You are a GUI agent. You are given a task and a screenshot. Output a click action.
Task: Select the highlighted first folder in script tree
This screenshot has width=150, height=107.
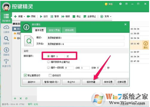pyautogui.click(x=17, y=29)
